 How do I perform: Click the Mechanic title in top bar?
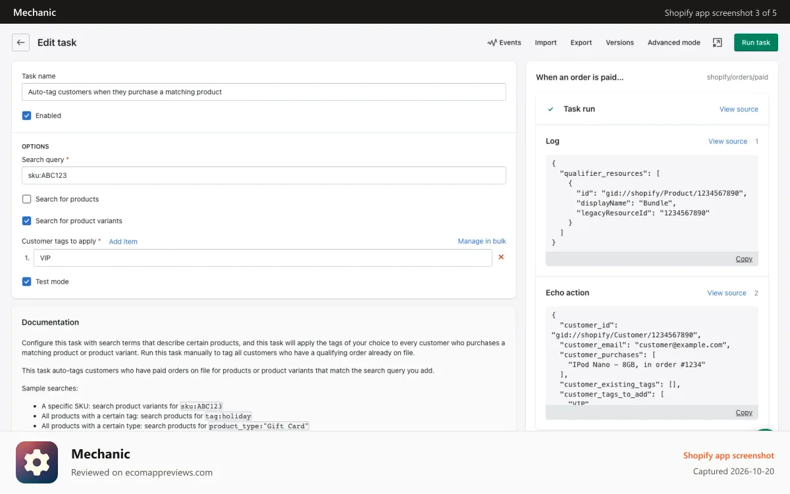coord(34,12)
